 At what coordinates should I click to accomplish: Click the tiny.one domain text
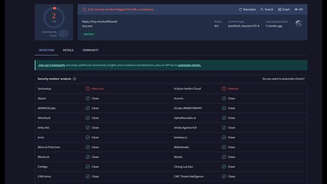pyautogui.click(x=87, y=26)
